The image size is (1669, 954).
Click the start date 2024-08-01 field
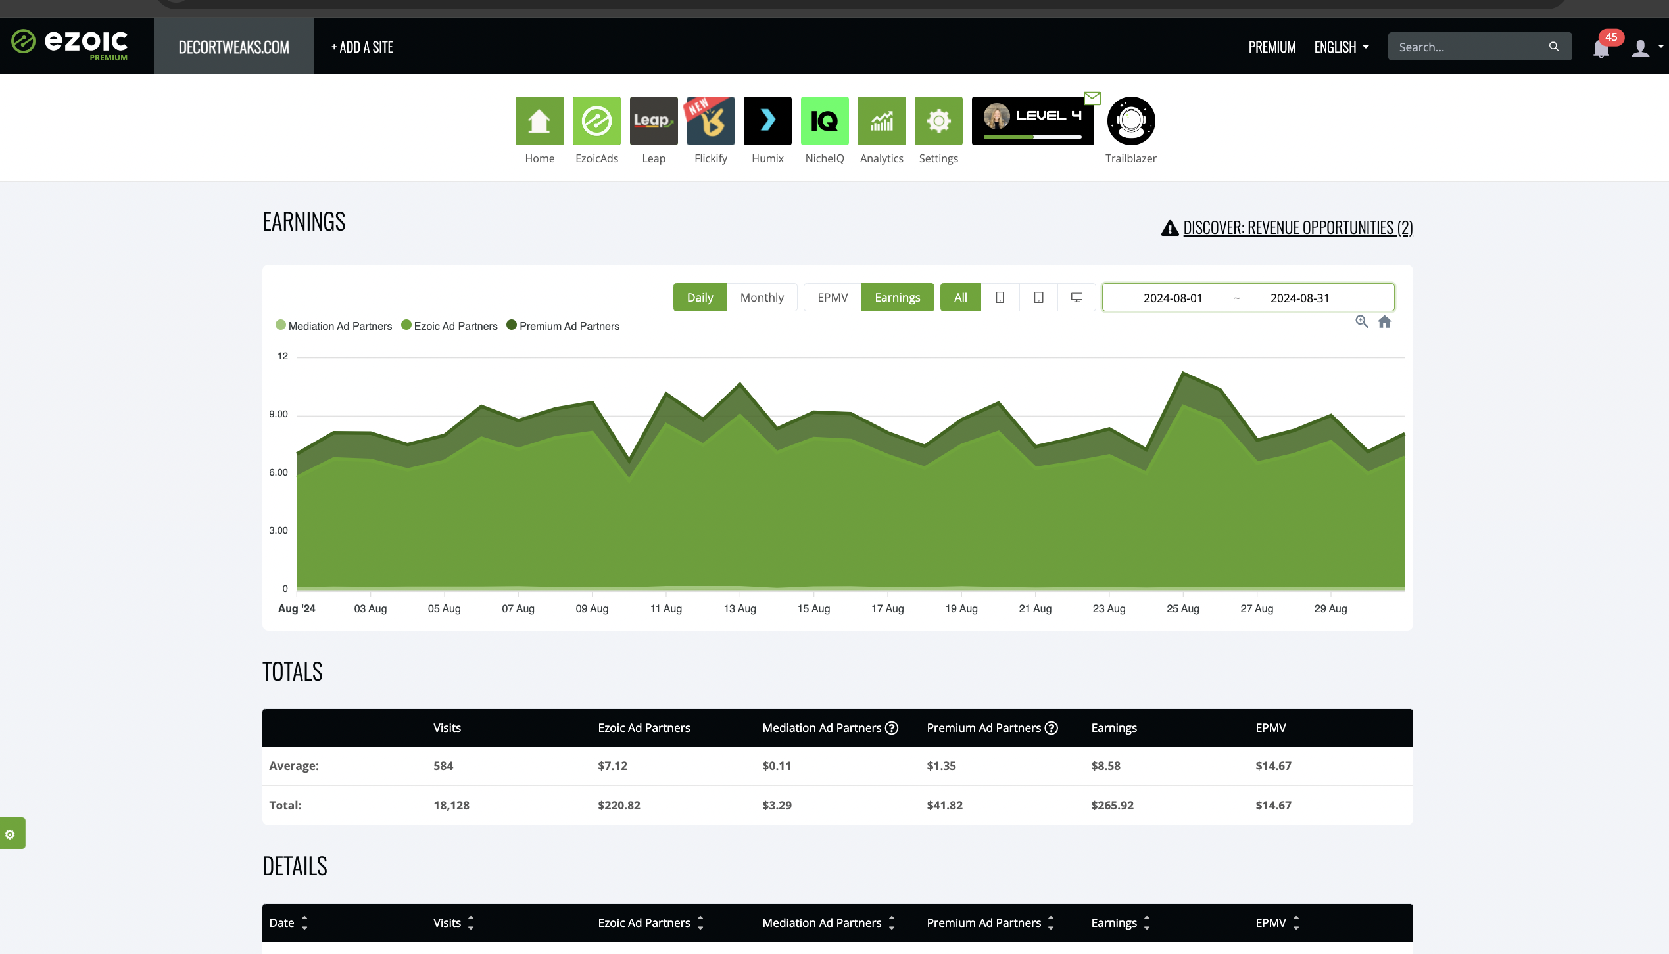[1173, 298]
